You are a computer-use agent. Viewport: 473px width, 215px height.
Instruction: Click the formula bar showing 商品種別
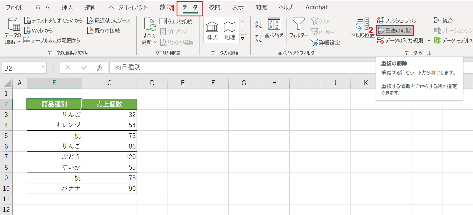click(x=243, y=67)
